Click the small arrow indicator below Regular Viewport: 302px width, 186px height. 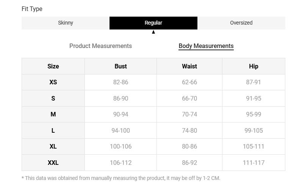point(153,32)
